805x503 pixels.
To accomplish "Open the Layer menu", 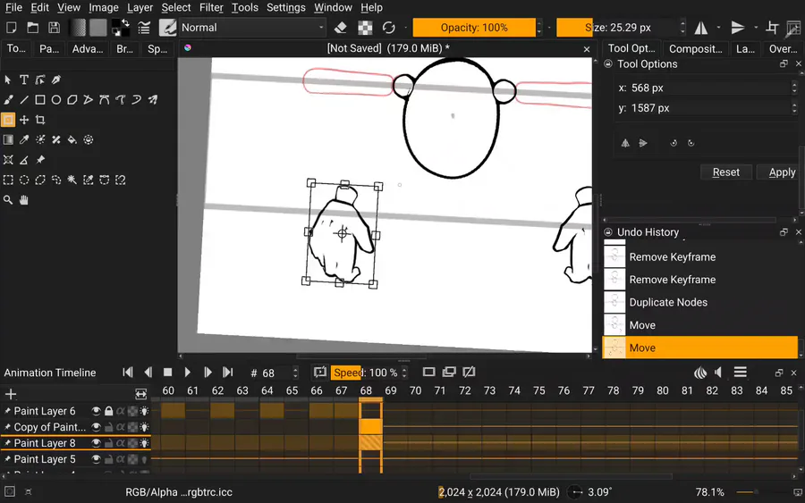I will tap(140, 7).
